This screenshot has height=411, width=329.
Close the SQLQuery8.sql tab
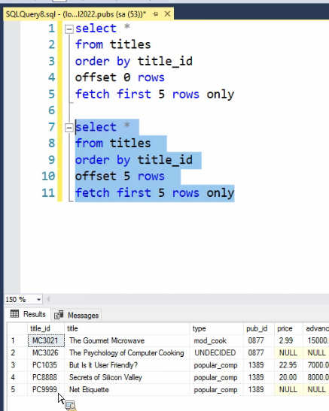point(167,14)
